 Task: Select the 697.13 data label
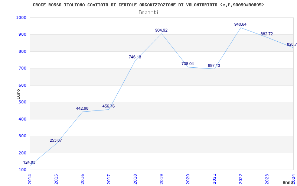[x=214, y=66]
